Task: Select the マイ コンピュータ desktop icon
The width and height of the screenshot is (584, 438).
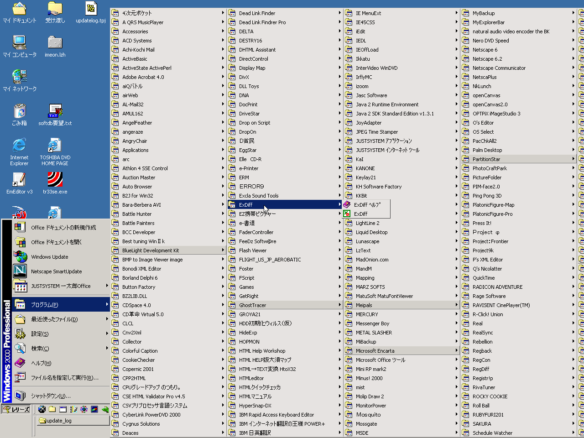Action: pyautogui.click(x=19, y=46)
